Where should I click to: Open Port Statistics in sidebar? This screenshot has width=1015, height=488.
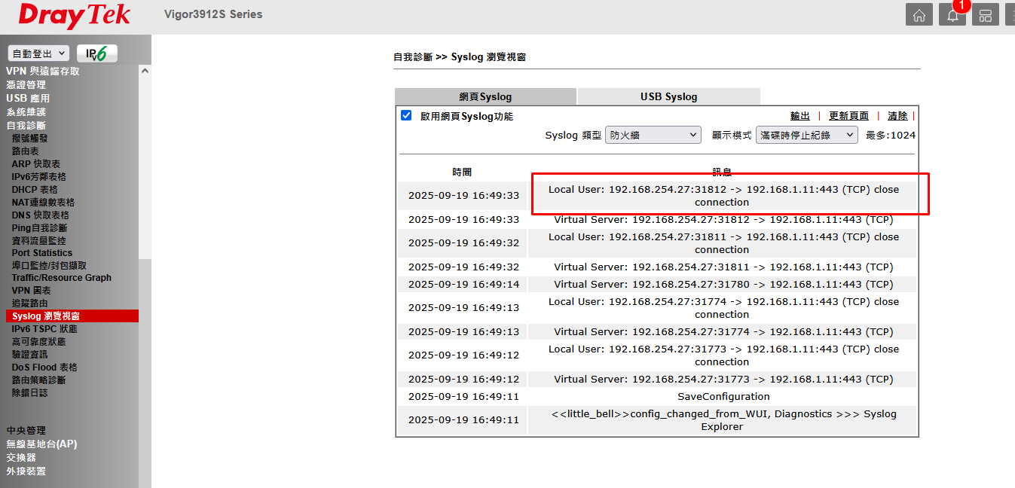click(x=42, y=253)
